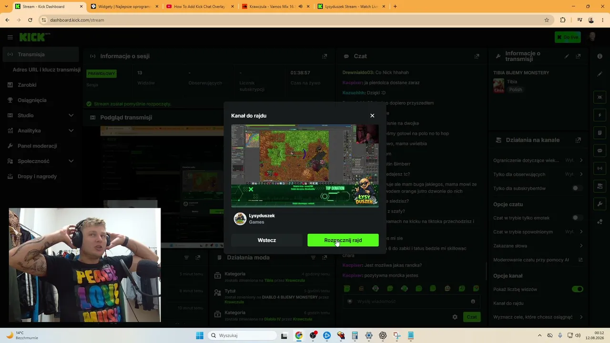610x343 pixels.
Task: Click the wrench icon in right rail
Action: [600, 204]
